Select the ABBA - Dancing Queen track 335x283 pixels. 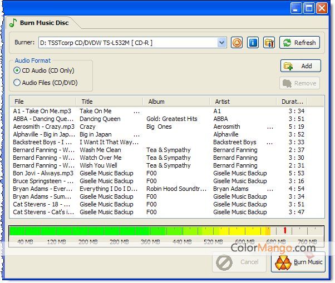(43, 119)
